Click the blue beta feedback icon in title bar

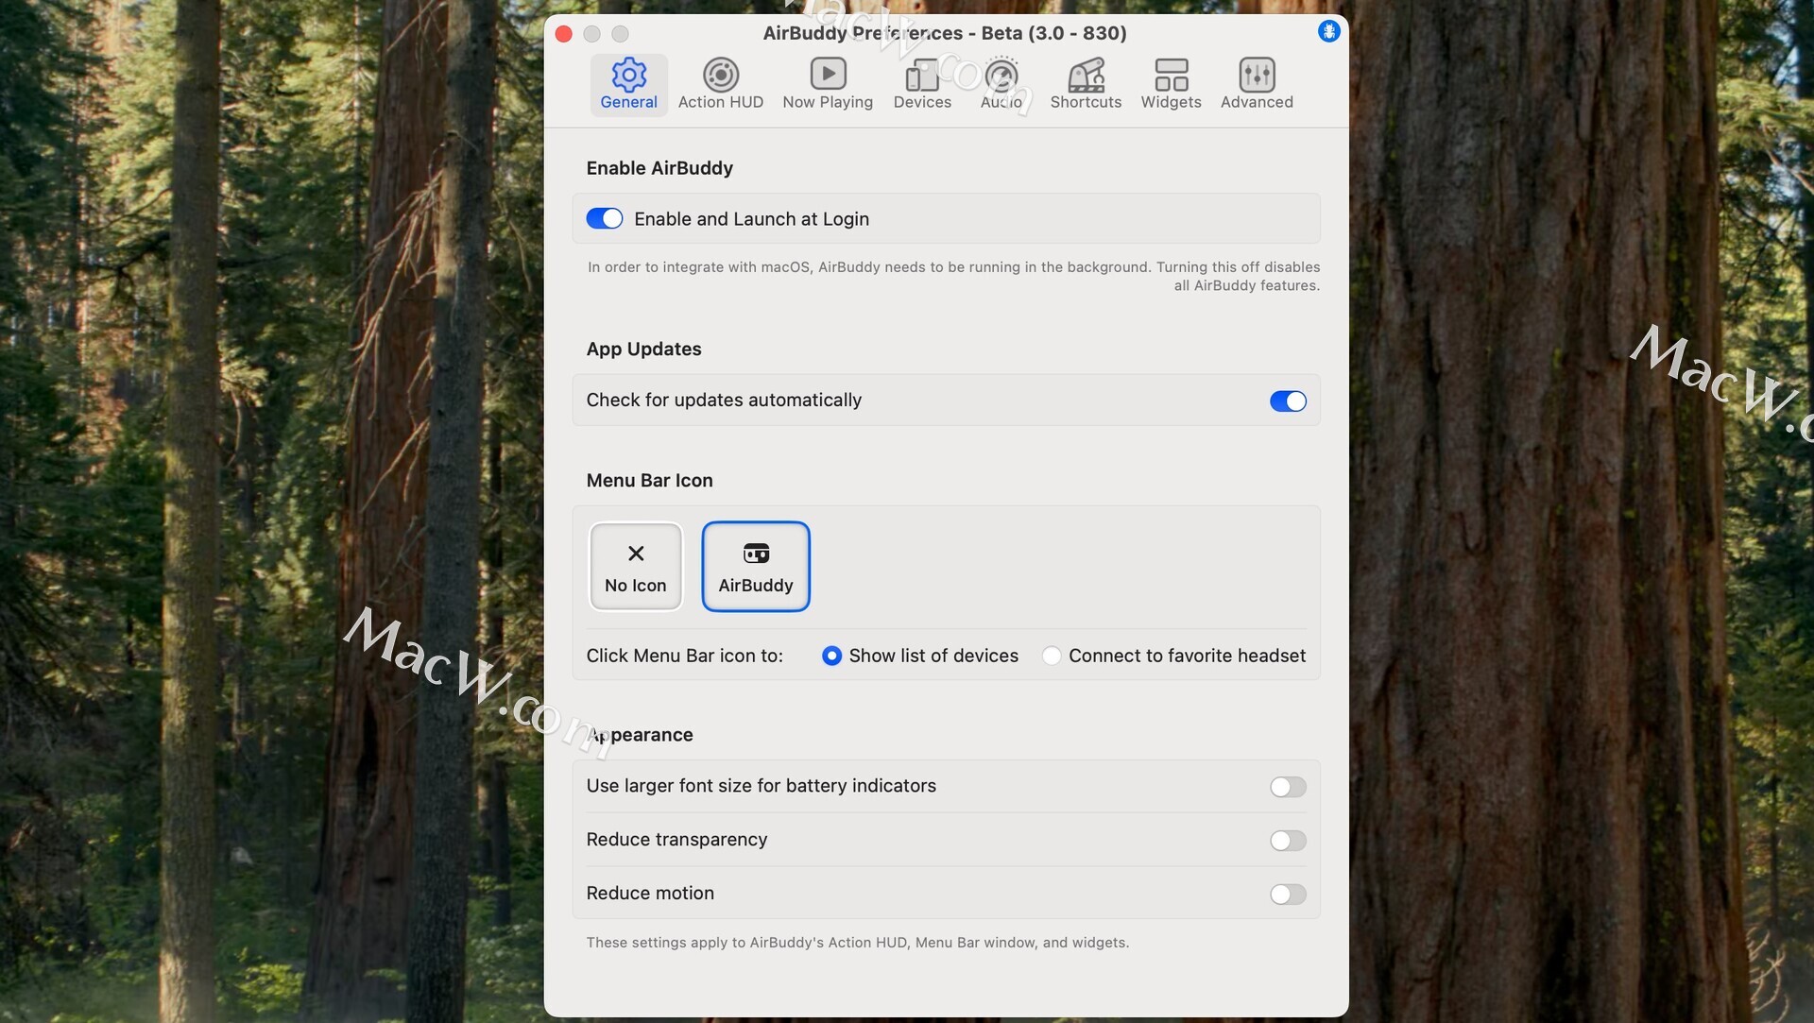(1328, 31)
